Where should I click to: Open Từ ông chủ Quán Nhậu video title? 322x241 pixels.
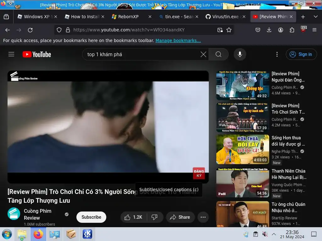coord(288,207)
